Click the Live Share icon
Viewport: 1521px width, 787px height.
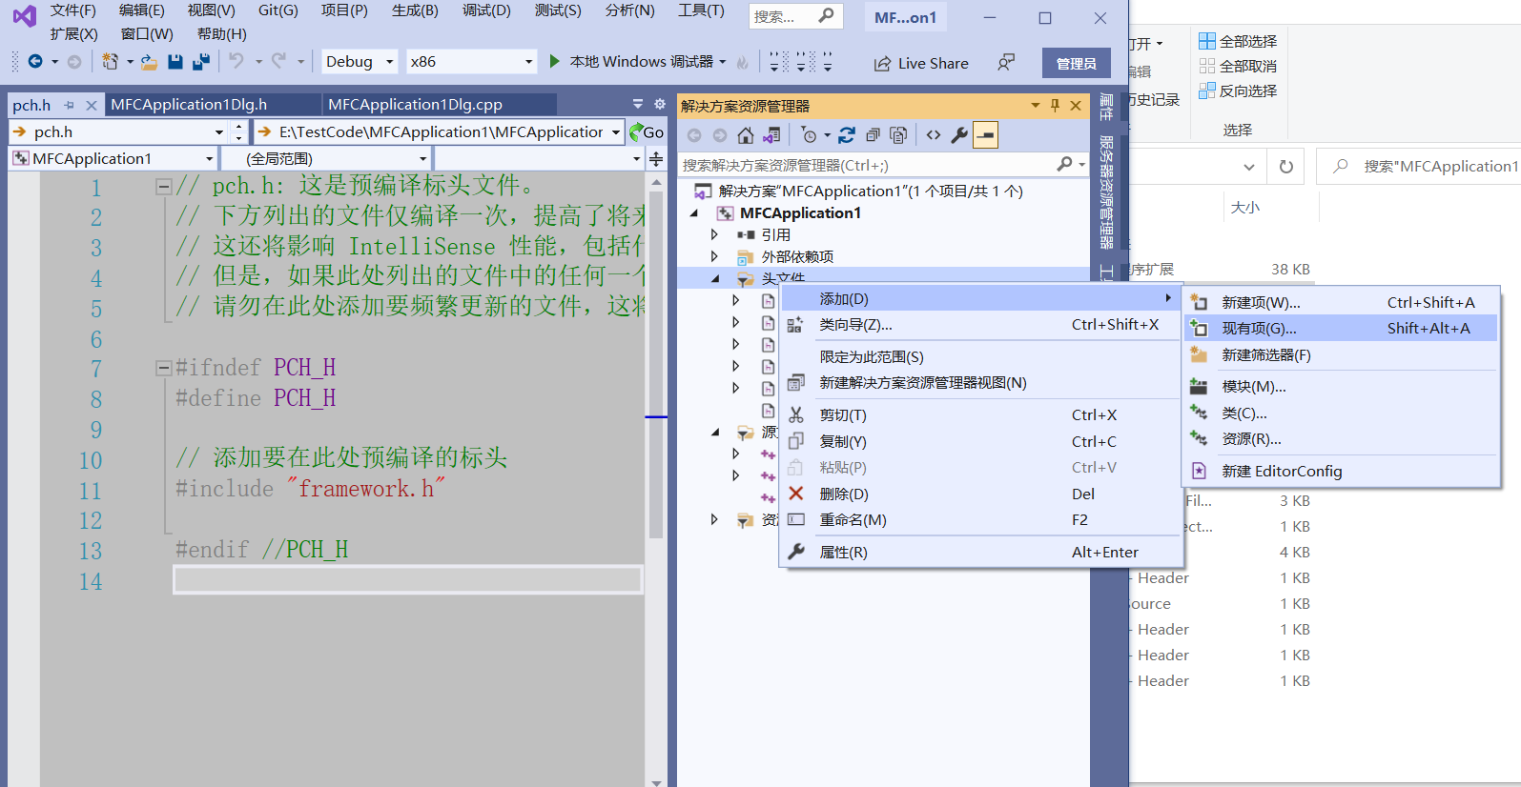tap(882, 63)
